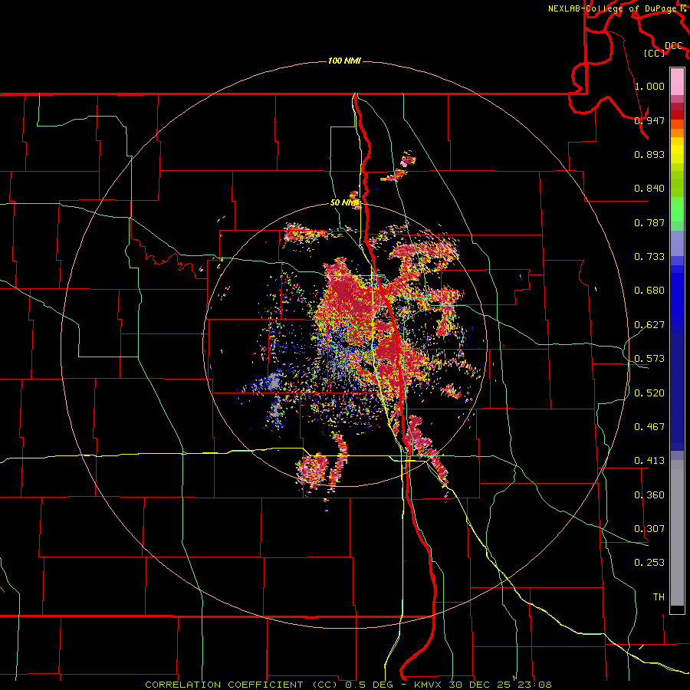This screenshot has width=690, height=690.
Task: Pick the gray segment of color scale
Action: point(677,533)
